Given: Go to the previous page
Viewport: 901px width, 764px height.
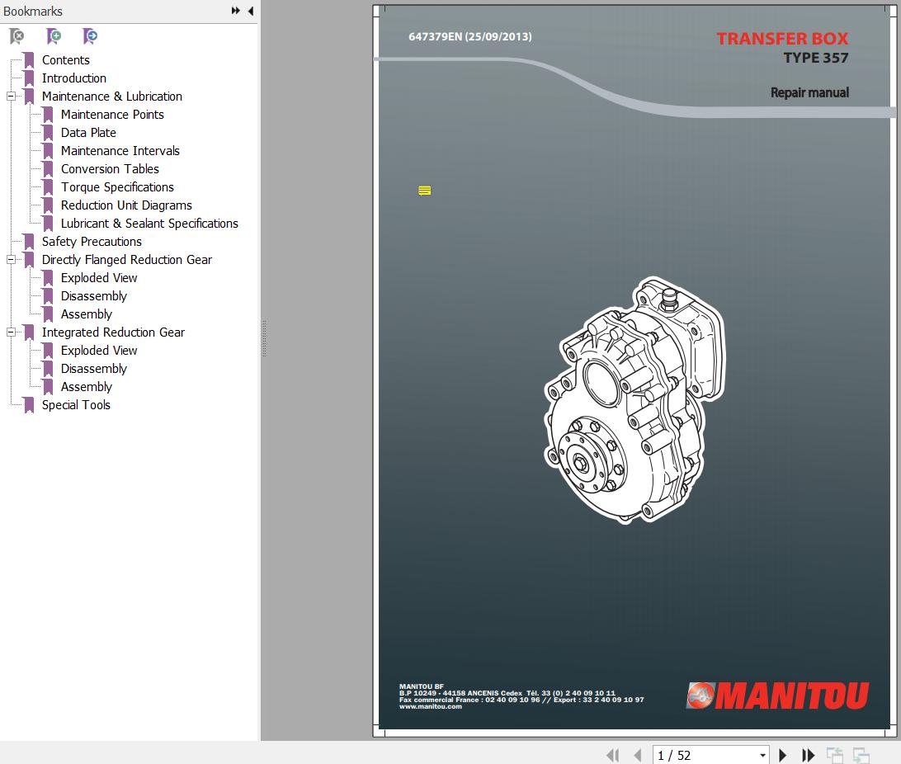Looking at the screenshot, I should 637,755.
